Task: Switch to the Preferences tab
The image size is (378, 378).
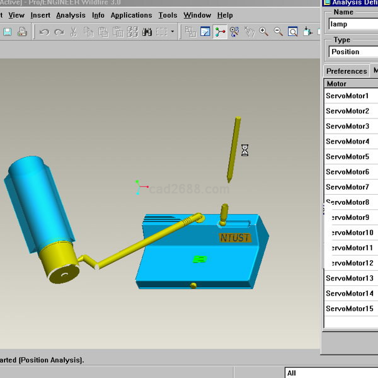Action: click(x=346, y=71)
